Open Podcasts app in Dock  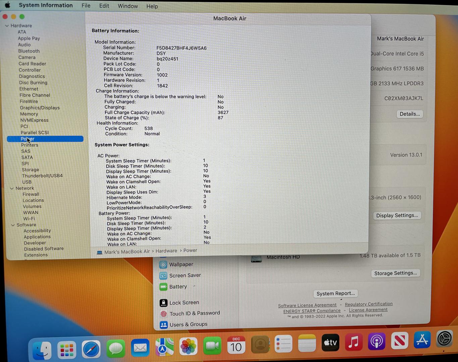pos(376,341)
